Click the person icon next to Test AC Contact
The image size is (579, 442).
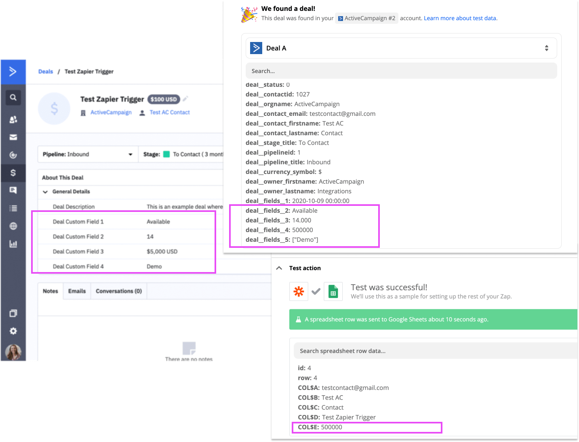click(142, 113)
